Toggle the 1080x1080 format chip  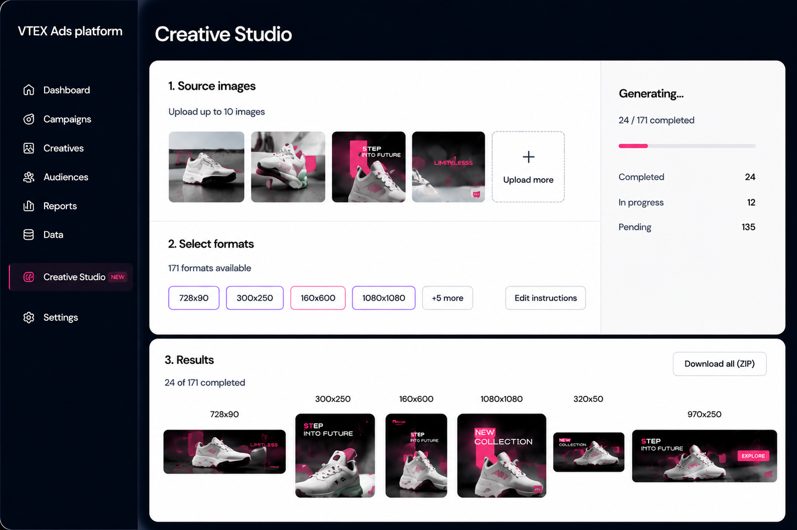pyautogui.click(x=384, y=298)
